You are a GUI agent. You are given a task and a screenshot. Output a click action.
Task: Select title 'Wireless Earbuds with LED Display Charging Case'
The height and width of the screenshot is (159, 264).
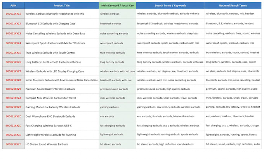pyautogui.click(x=55, y=71)
